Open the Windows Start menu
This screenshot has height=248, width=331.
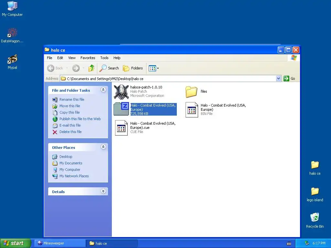pyautogui.click(x=16, y=243)
